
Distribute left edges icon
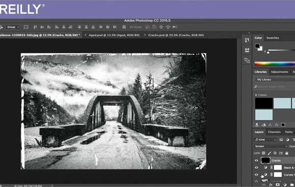[101, 27]
